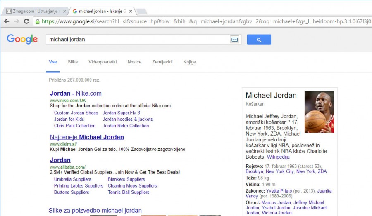Open the Zemljevidi tab

click(162, 62)
